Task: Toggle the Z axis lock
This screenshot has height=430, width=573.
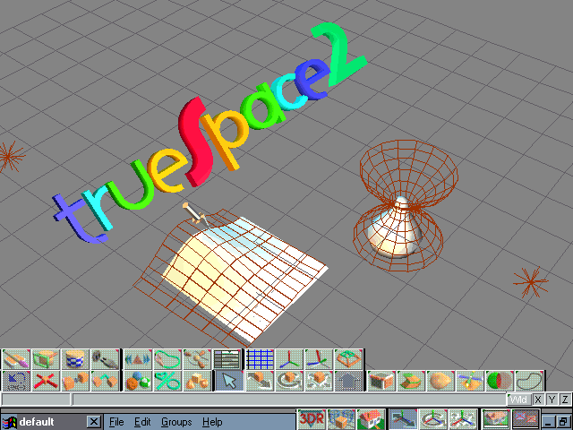Action: coord(565,399)
